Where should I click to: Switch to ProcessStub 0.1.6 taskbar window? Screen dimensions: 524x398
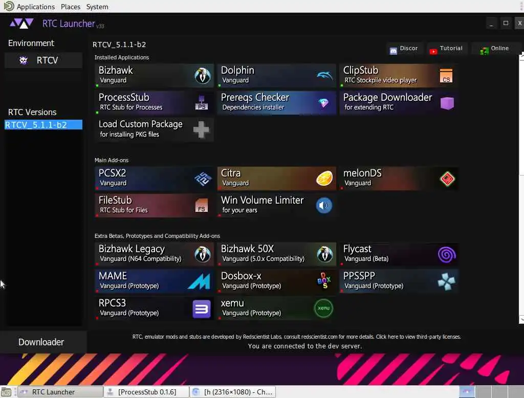pyautogui.click(x=146, y=392)
